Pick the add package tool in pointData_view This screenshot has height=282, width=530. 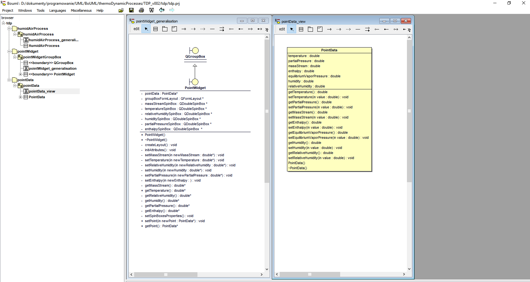point(310,29)
